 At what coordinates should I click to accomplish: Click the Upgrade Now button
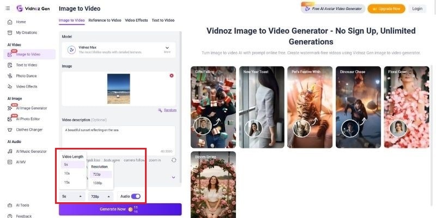pyautogui.click(x=386, y=9)
